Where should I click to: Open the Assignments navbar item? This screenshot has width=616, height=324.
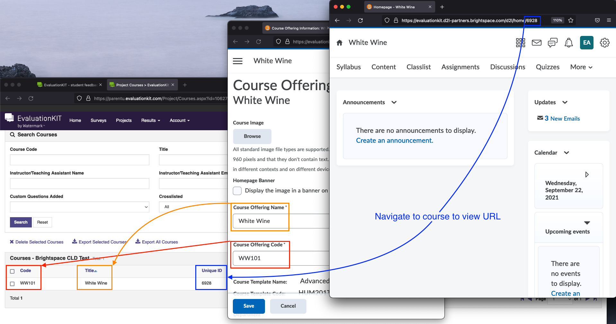pyautogui.click(x=460, y=67)
